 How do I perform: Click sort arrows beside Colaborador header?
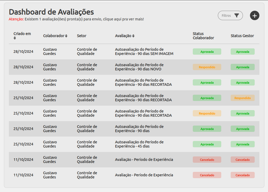(x=66, y=36)
